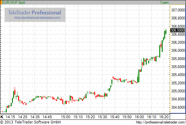Click the 15:20 time axis label
186x125 pixels.
[x=90, y=117]
